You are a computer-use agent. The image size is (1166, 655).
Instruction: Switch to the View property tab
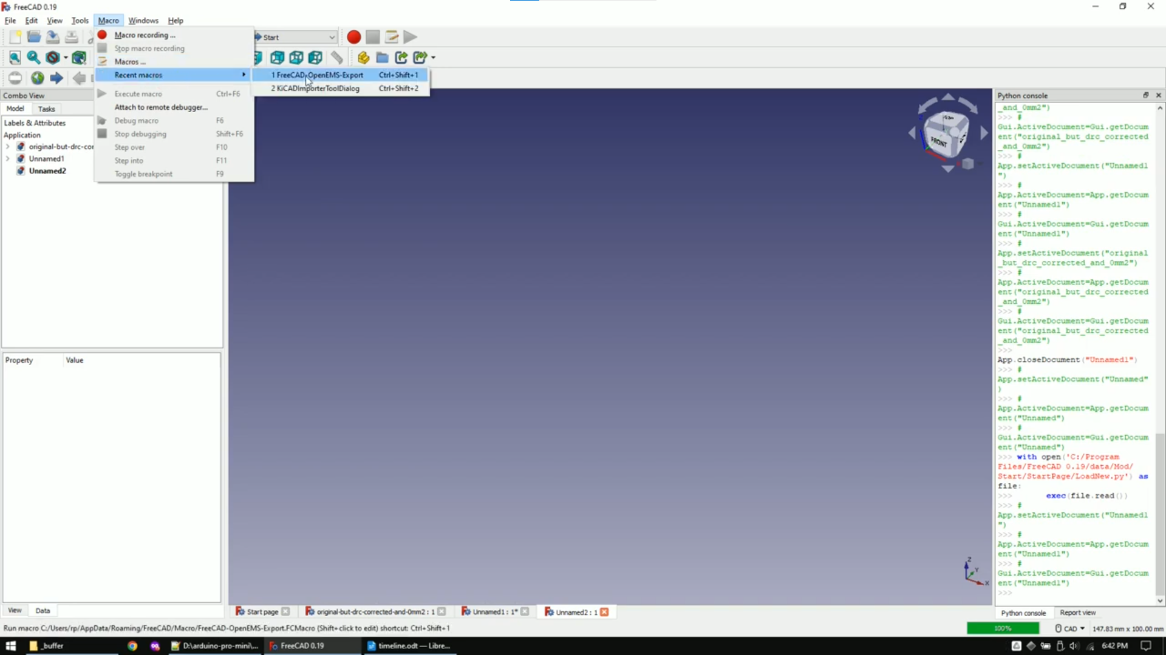point(15,611)
